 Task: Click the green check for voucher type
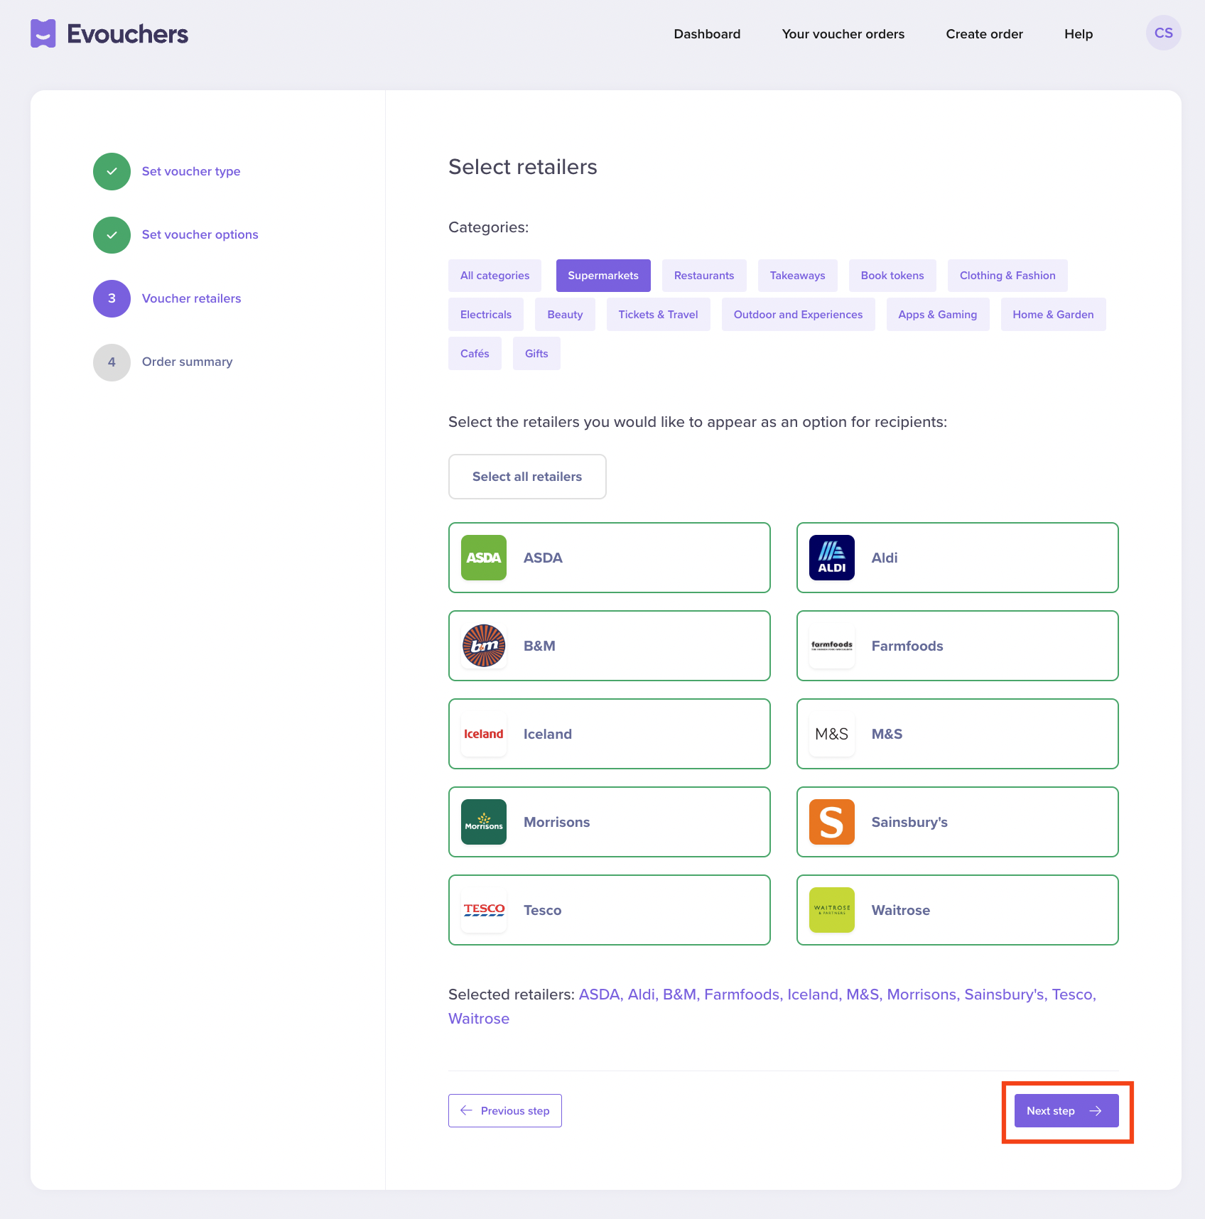pyautogui.click(x=112, y=171)
